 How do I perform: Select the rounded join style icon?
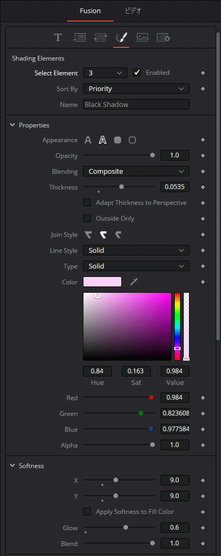point(103,235)
